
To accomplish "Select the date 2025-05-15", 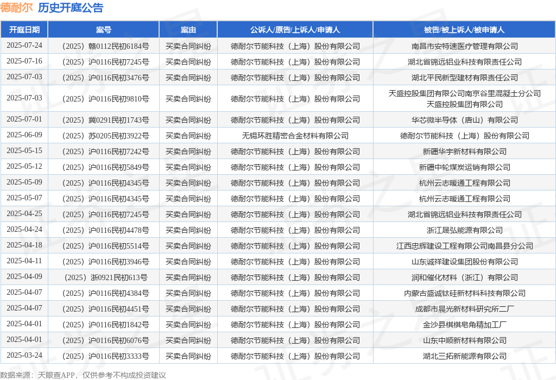I will 24,151.
